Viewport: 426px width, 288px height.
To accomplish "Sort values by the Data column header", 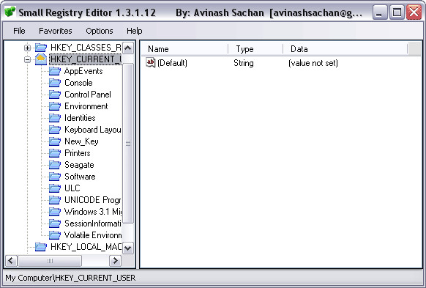I will [345, 49].
